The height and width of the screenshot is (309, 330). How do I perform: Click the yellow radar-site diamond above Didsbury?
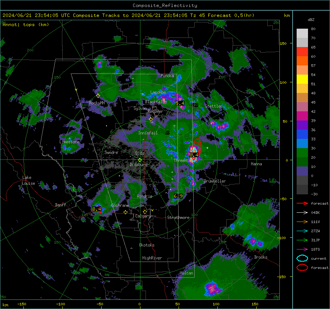coord(140,160)
